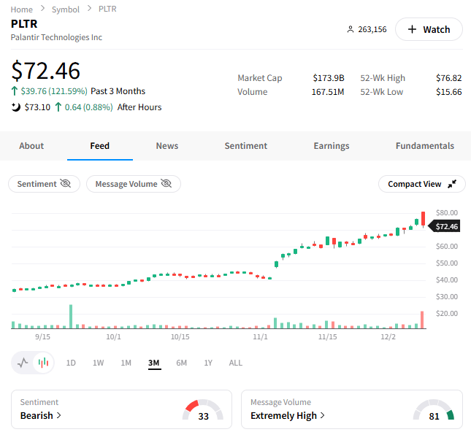The image size is (471, 432).
Task: Expand the Bearish sentiment details chevron
Action: pyautogui.click(x=59, y=415)
